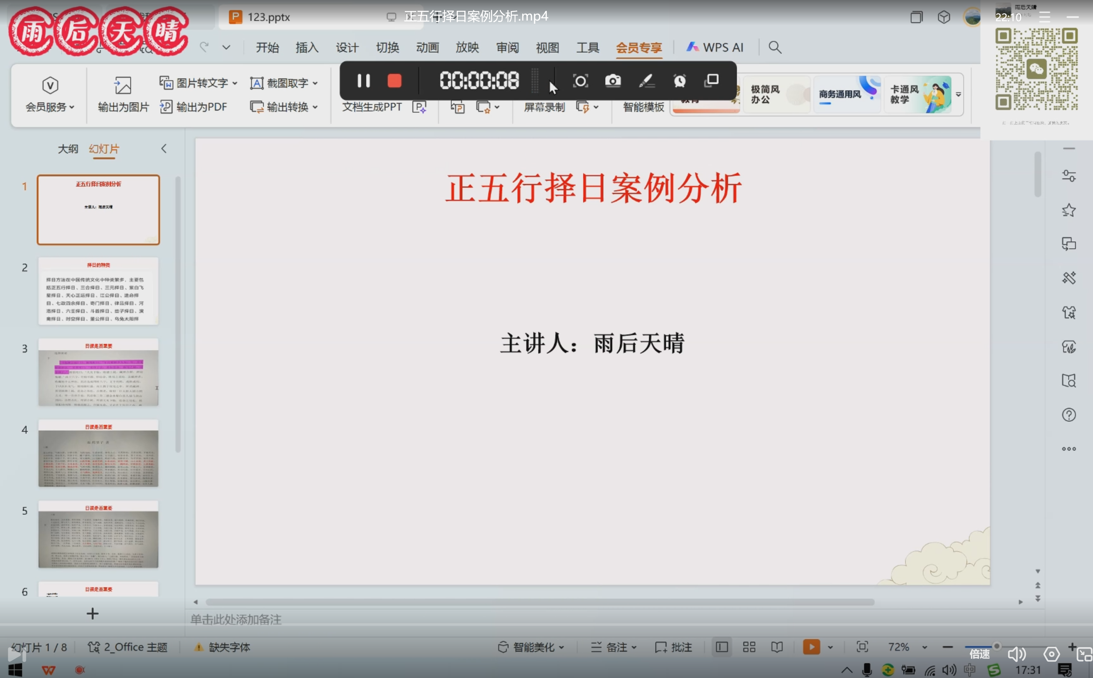
Task: Open the more options dots in right sidebar
Action: click(x=1069, y=449)
